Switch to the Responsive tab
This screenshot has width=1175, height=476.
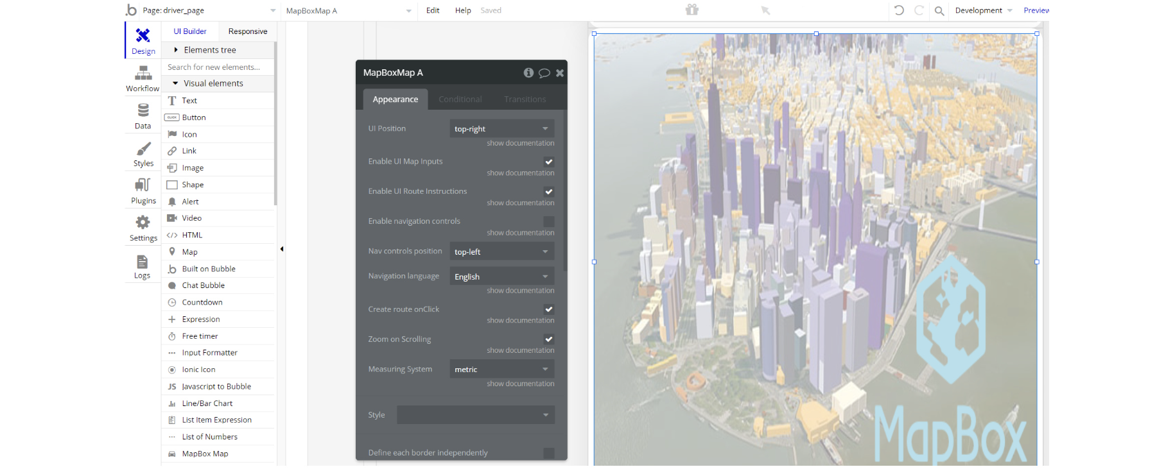pyautogui.click(x=247, y=31)
